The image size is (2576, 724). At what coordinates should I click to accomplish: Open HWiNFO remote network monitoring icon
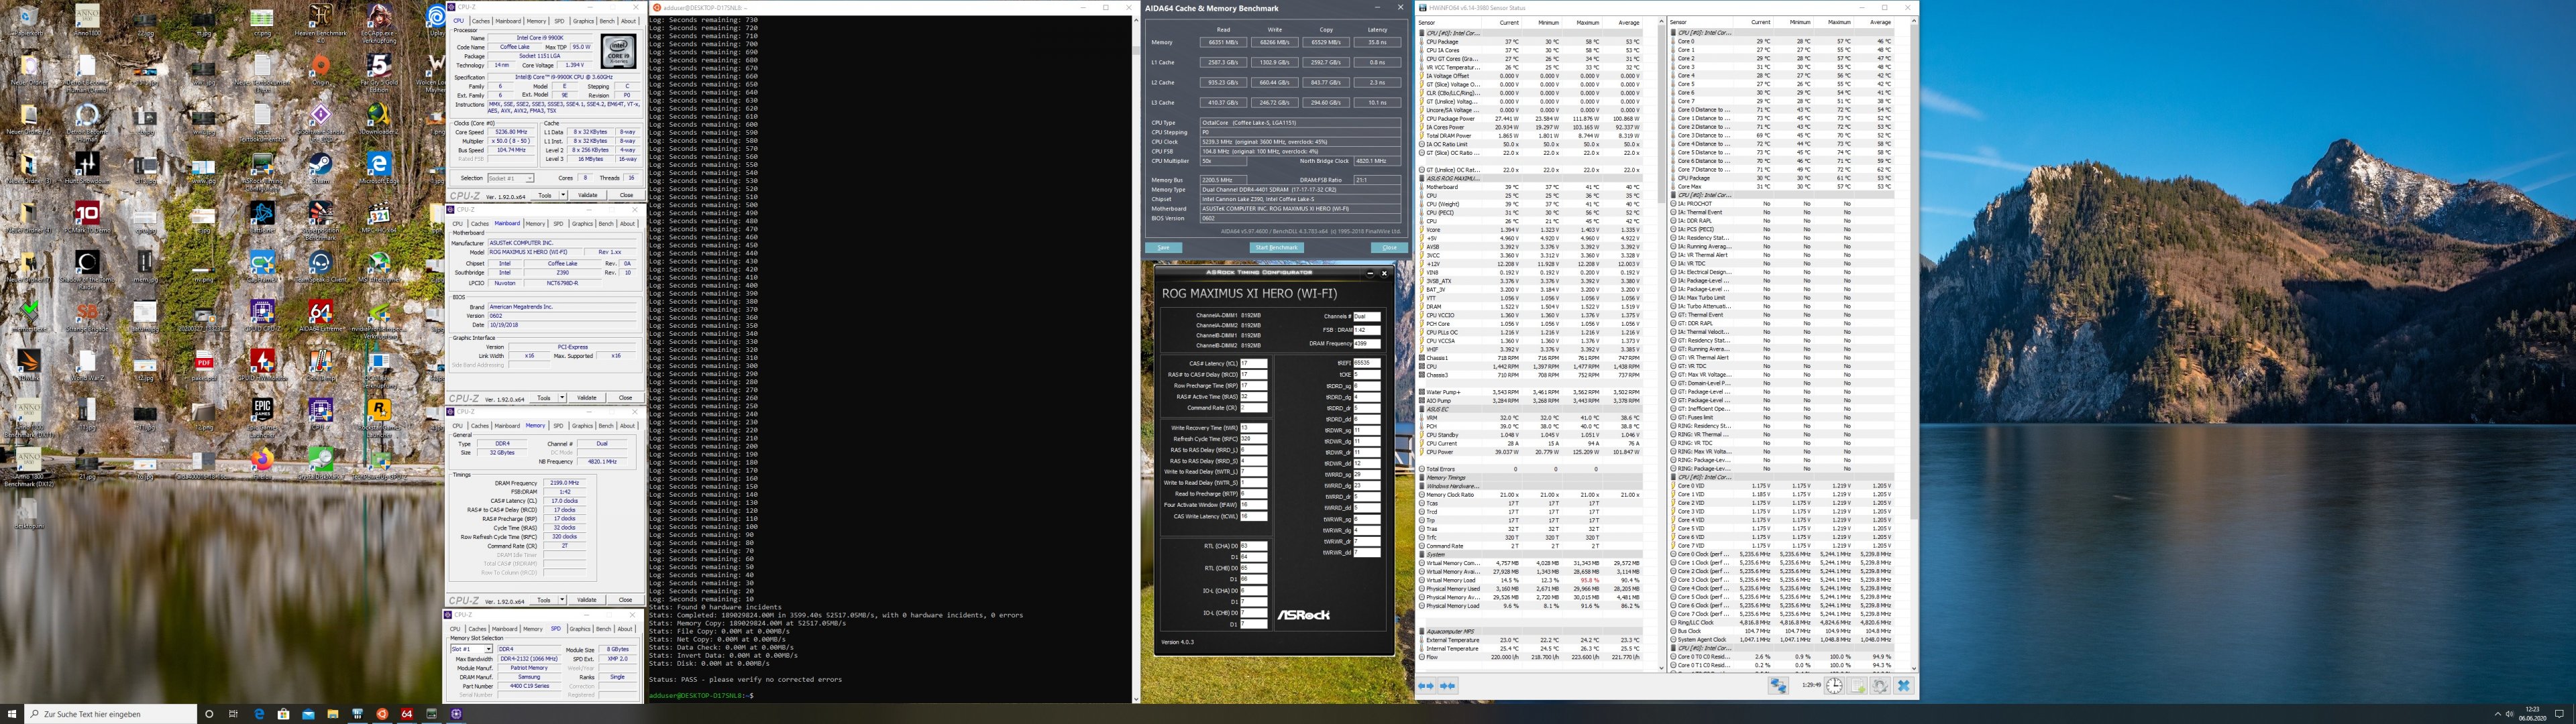tap(1779, 686)
